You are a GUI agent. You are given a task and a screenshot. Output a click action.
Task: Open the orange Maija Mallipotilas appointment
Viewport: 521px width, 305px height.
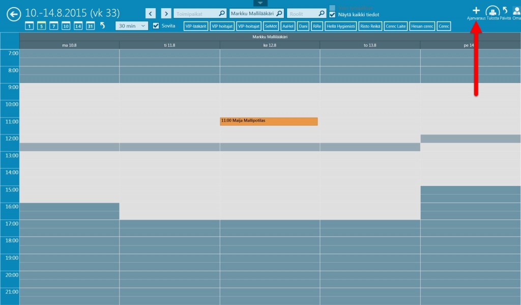[269, 121]
